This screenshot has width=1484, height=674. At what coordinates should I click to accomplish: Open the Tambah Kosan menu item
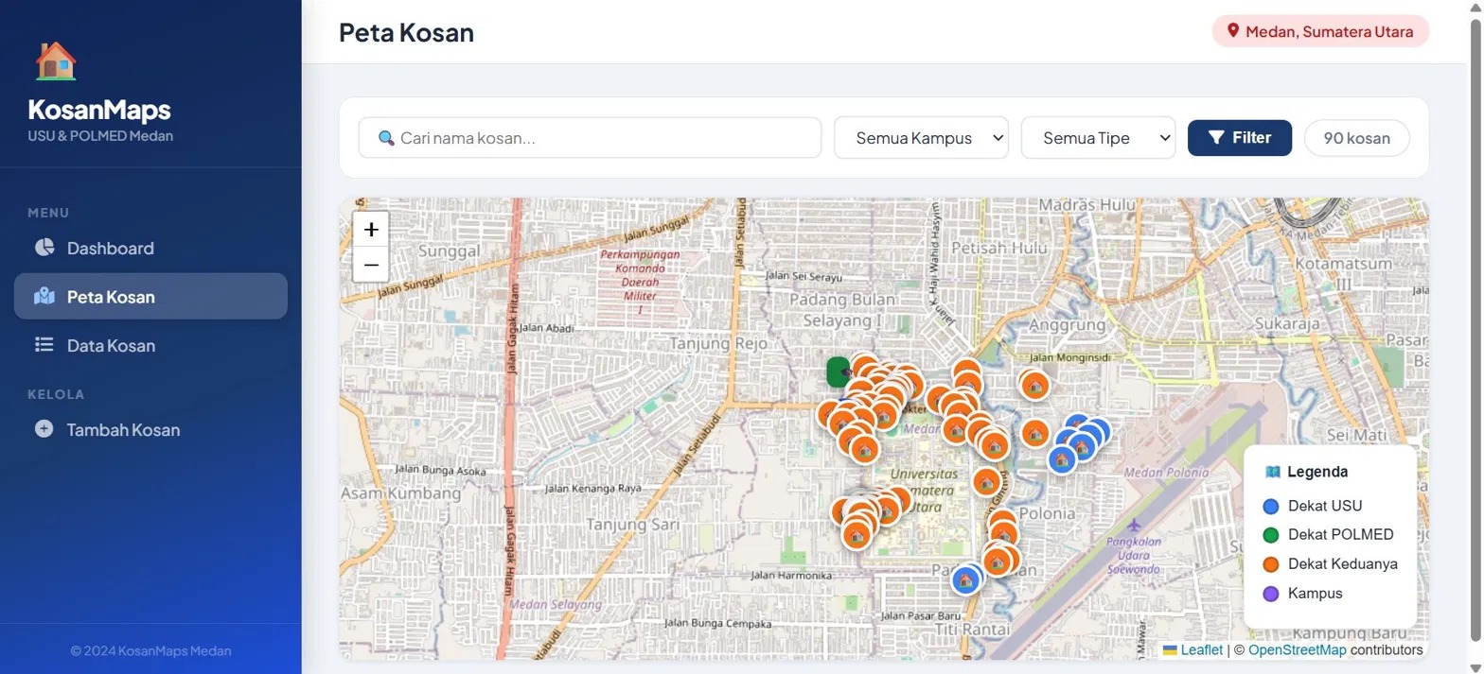150,429
